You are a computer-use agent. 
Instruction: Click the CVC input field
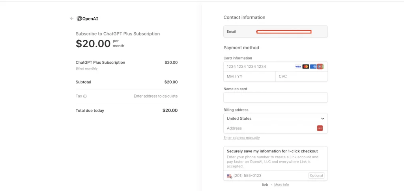pos(302,77)
